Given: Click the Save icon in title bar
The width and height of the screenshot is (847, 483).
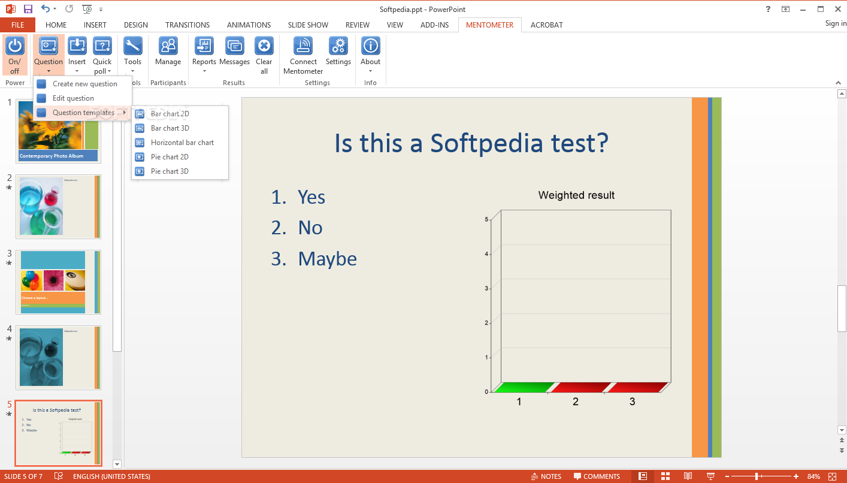Looking at the screenshot, I should (x=28, y=9).
